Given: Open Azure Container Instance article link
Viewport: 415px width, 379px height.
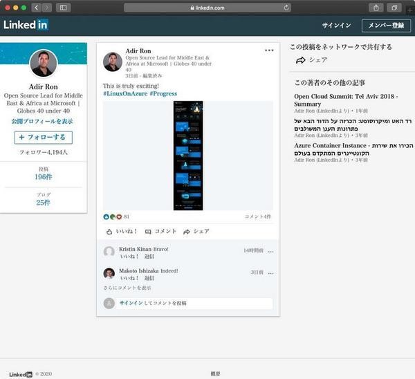Looking at the screenshot, I should click(x=353, y=149).
